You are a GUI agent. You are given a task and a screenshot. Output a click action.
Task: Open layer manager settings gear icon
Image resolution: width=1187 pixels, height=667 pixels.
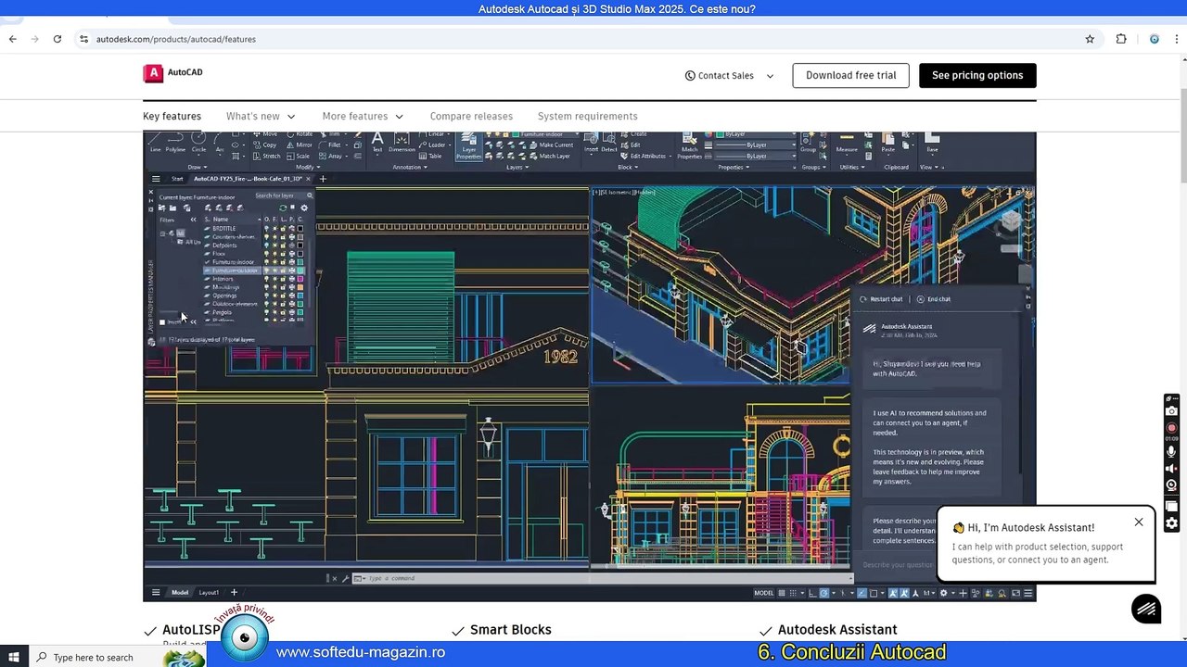pos(304,208)
